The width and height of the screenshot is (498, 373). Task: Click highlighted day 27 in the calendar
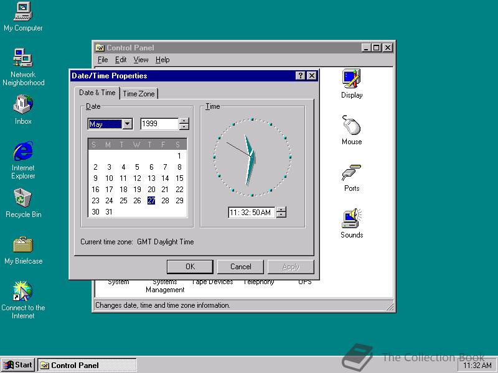[x=151, y=200]
